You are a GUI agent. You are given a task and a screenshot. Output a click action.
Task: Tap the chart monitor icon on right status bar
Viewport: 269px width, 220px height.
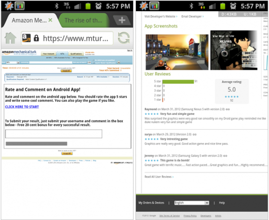pyautogui.click(x=154, y=6)
